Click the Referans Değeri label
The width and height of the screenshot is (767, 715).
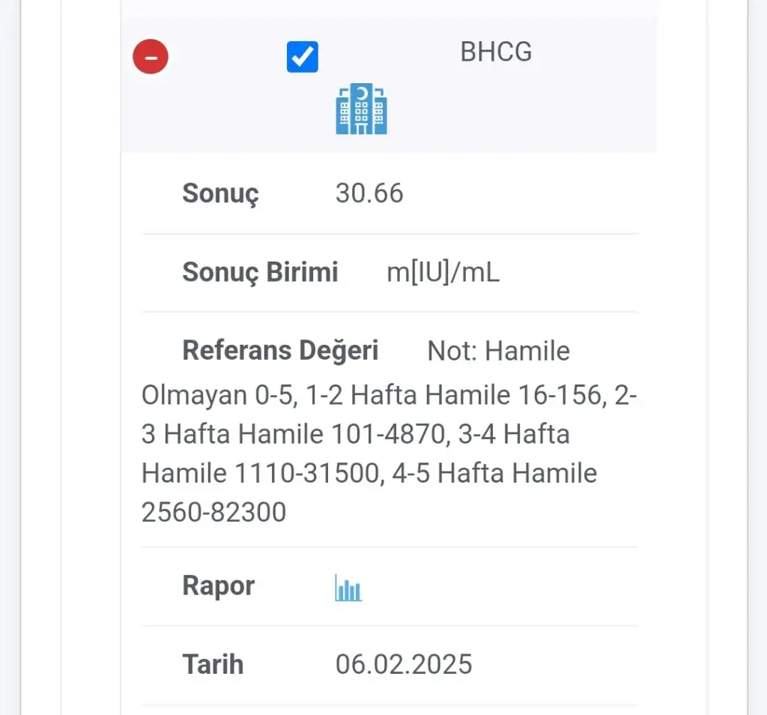pyautogui.click(x=280, y=351)
